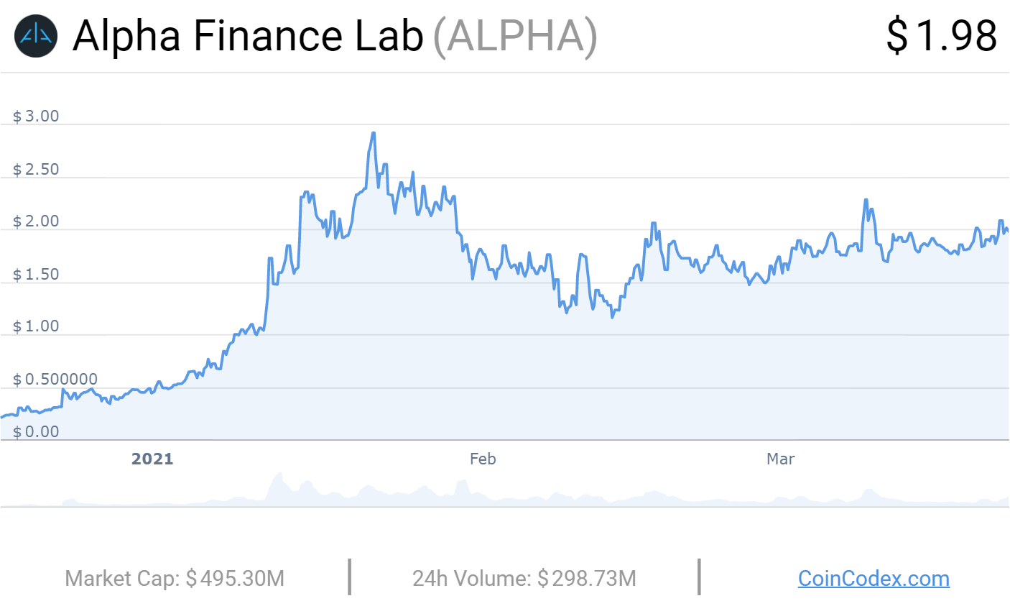Image resolution: width=1010 pixels, height=601 pixels.
Task: Click the $0.00 y-axis label
Action: point(36,432)
